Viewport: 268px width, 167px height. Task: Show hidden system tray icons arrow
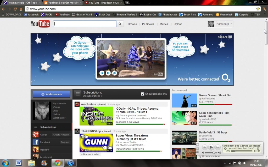point(225,163)
